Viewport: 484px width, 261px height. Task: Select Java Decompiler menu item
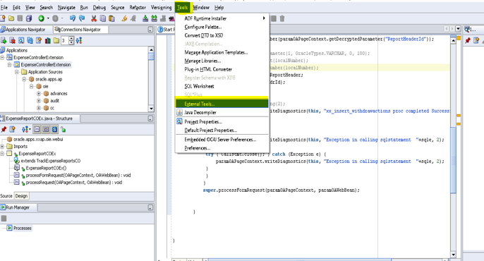(222, 113)
